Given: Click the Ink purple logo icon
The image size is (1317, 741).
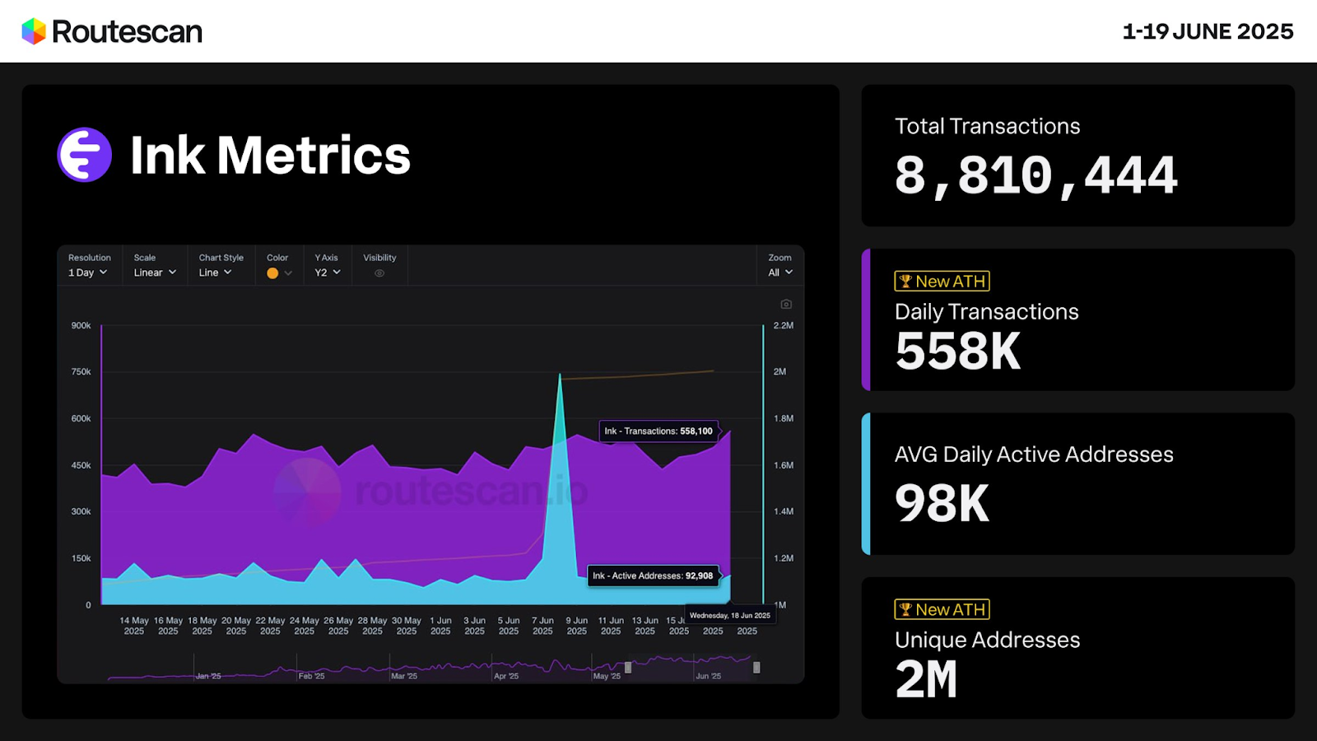Looking at the screenshot, I should (85, 155).
